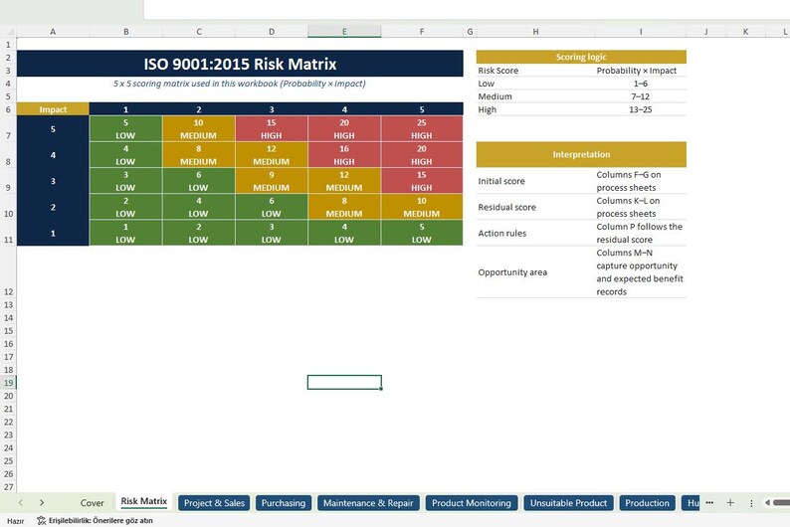
Task: Click the gold 'Impact' header cell
Action: [x=53, y=109]
